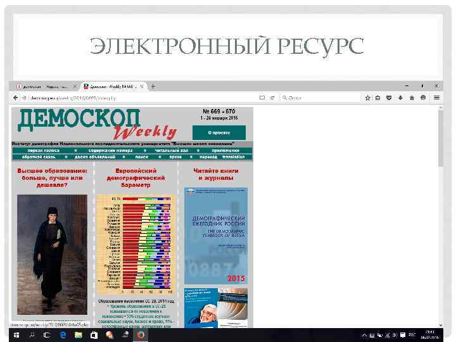
Task: Open архив link in site navigation
Action: (x=175, y=157)
